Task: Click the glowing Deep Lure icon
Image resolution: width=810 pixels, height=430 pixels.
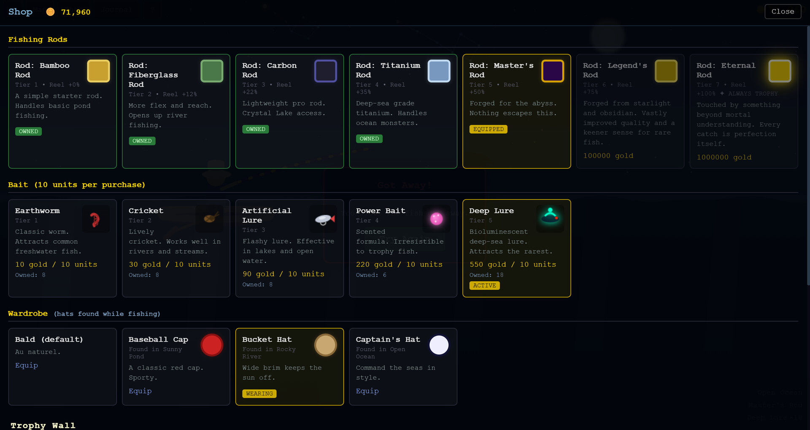Action: [x=550, y=216]
